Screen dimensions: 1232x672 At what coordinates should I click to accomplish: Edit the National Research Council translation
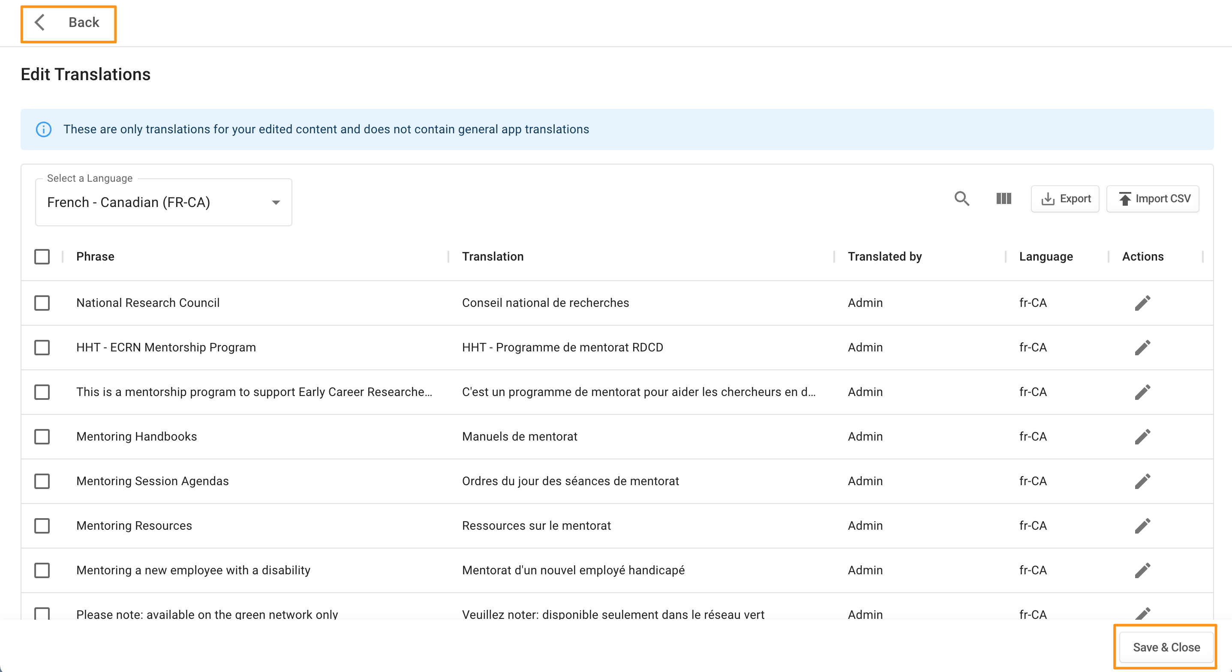pos(1142,303)
